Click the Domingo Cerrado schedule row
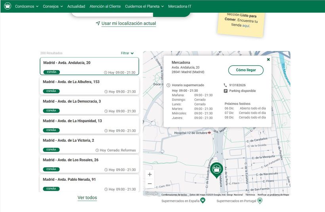The height and width of the screenshot is (212, 325). click(x=189, y=100)
